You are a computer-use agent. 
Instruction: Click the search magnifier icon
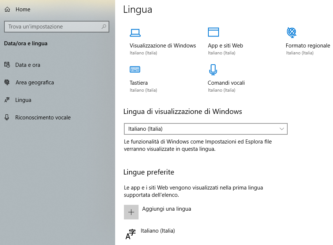coord(104,27)
